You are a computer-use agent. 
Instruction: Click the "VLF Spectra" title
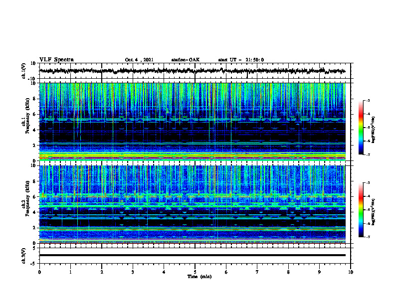pos(56,60)
